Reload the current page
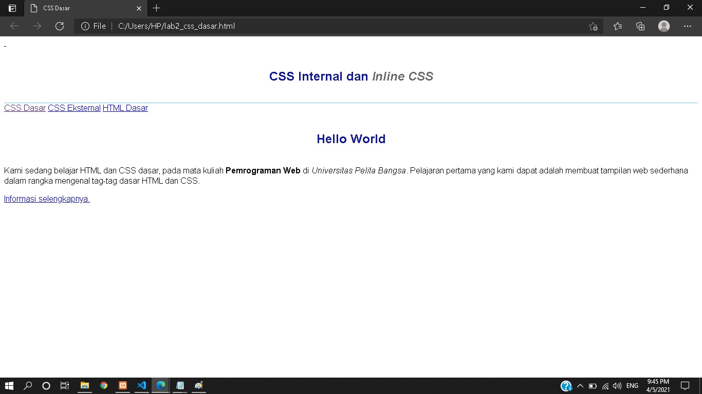This screenshot has height=394, width=702. (60, 26)
